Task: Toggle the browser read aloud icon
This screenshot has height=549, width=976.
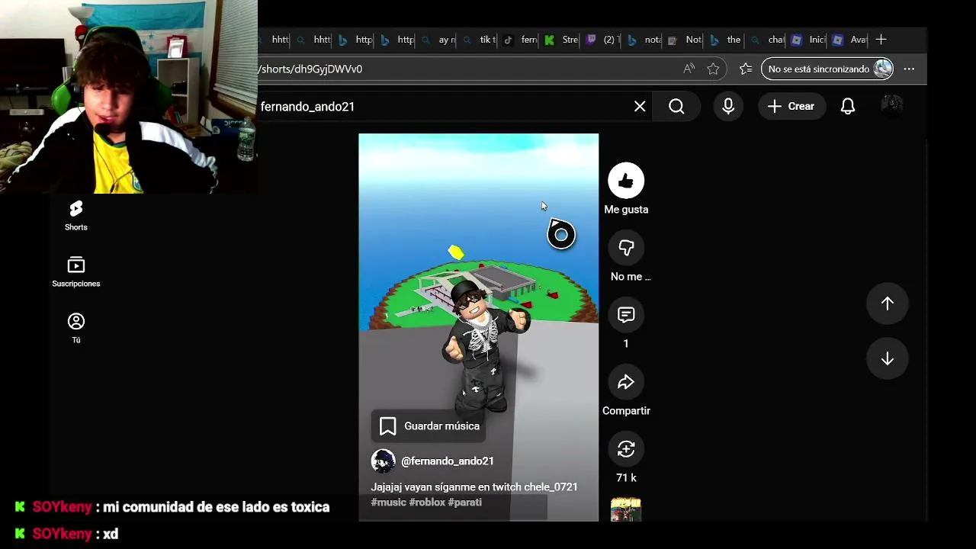Action: tap(689, 69)
